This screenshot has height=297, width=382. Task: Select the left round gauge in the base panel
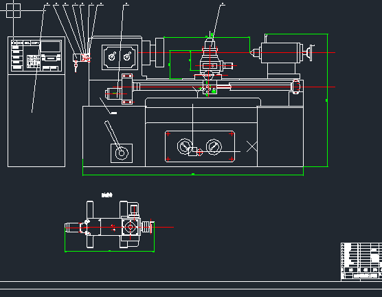click(184, 146)
